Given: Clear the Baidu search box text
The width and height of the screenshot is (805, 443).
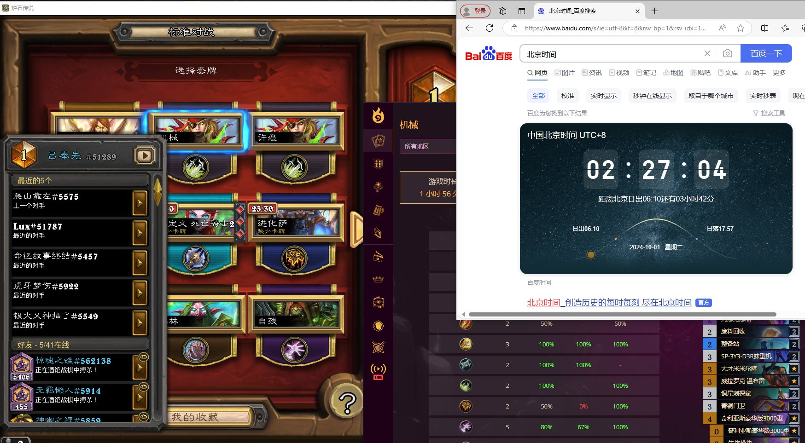Looking at the screenshot, I should pyautogui.click(x=707, y=53).
